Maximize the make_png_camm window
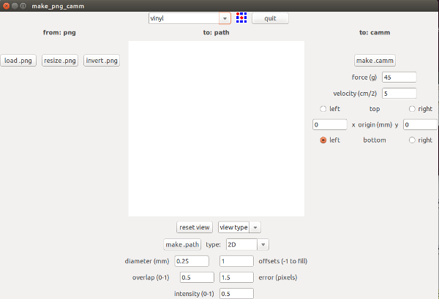This screenshot has height=299, width=439. 23,6
